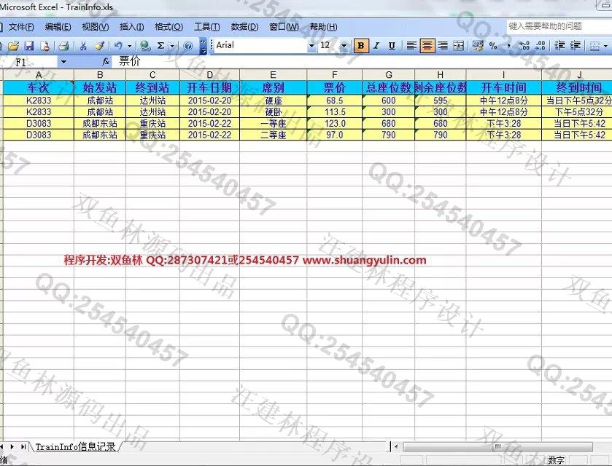This screenshot has width=612, height=466.
Task: Go to next sheet tab arrow
Action: click(12, 447)
